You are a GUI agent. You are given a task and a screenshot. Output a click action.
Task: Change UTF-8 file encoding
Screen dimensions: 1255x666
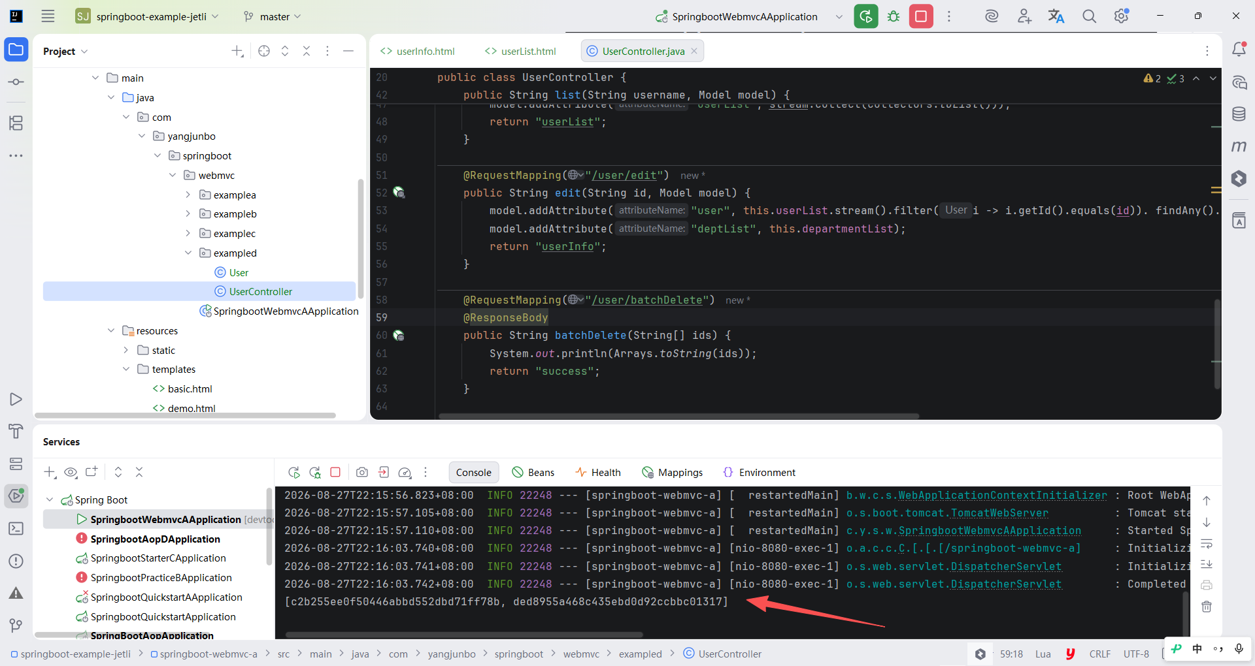(1136, 654)
